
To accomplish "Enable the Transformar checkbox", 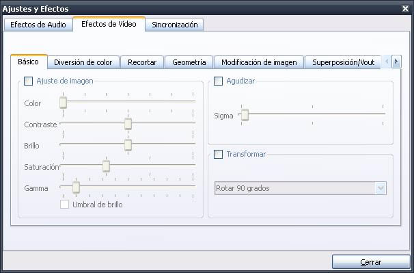I will tap(218, 154).
